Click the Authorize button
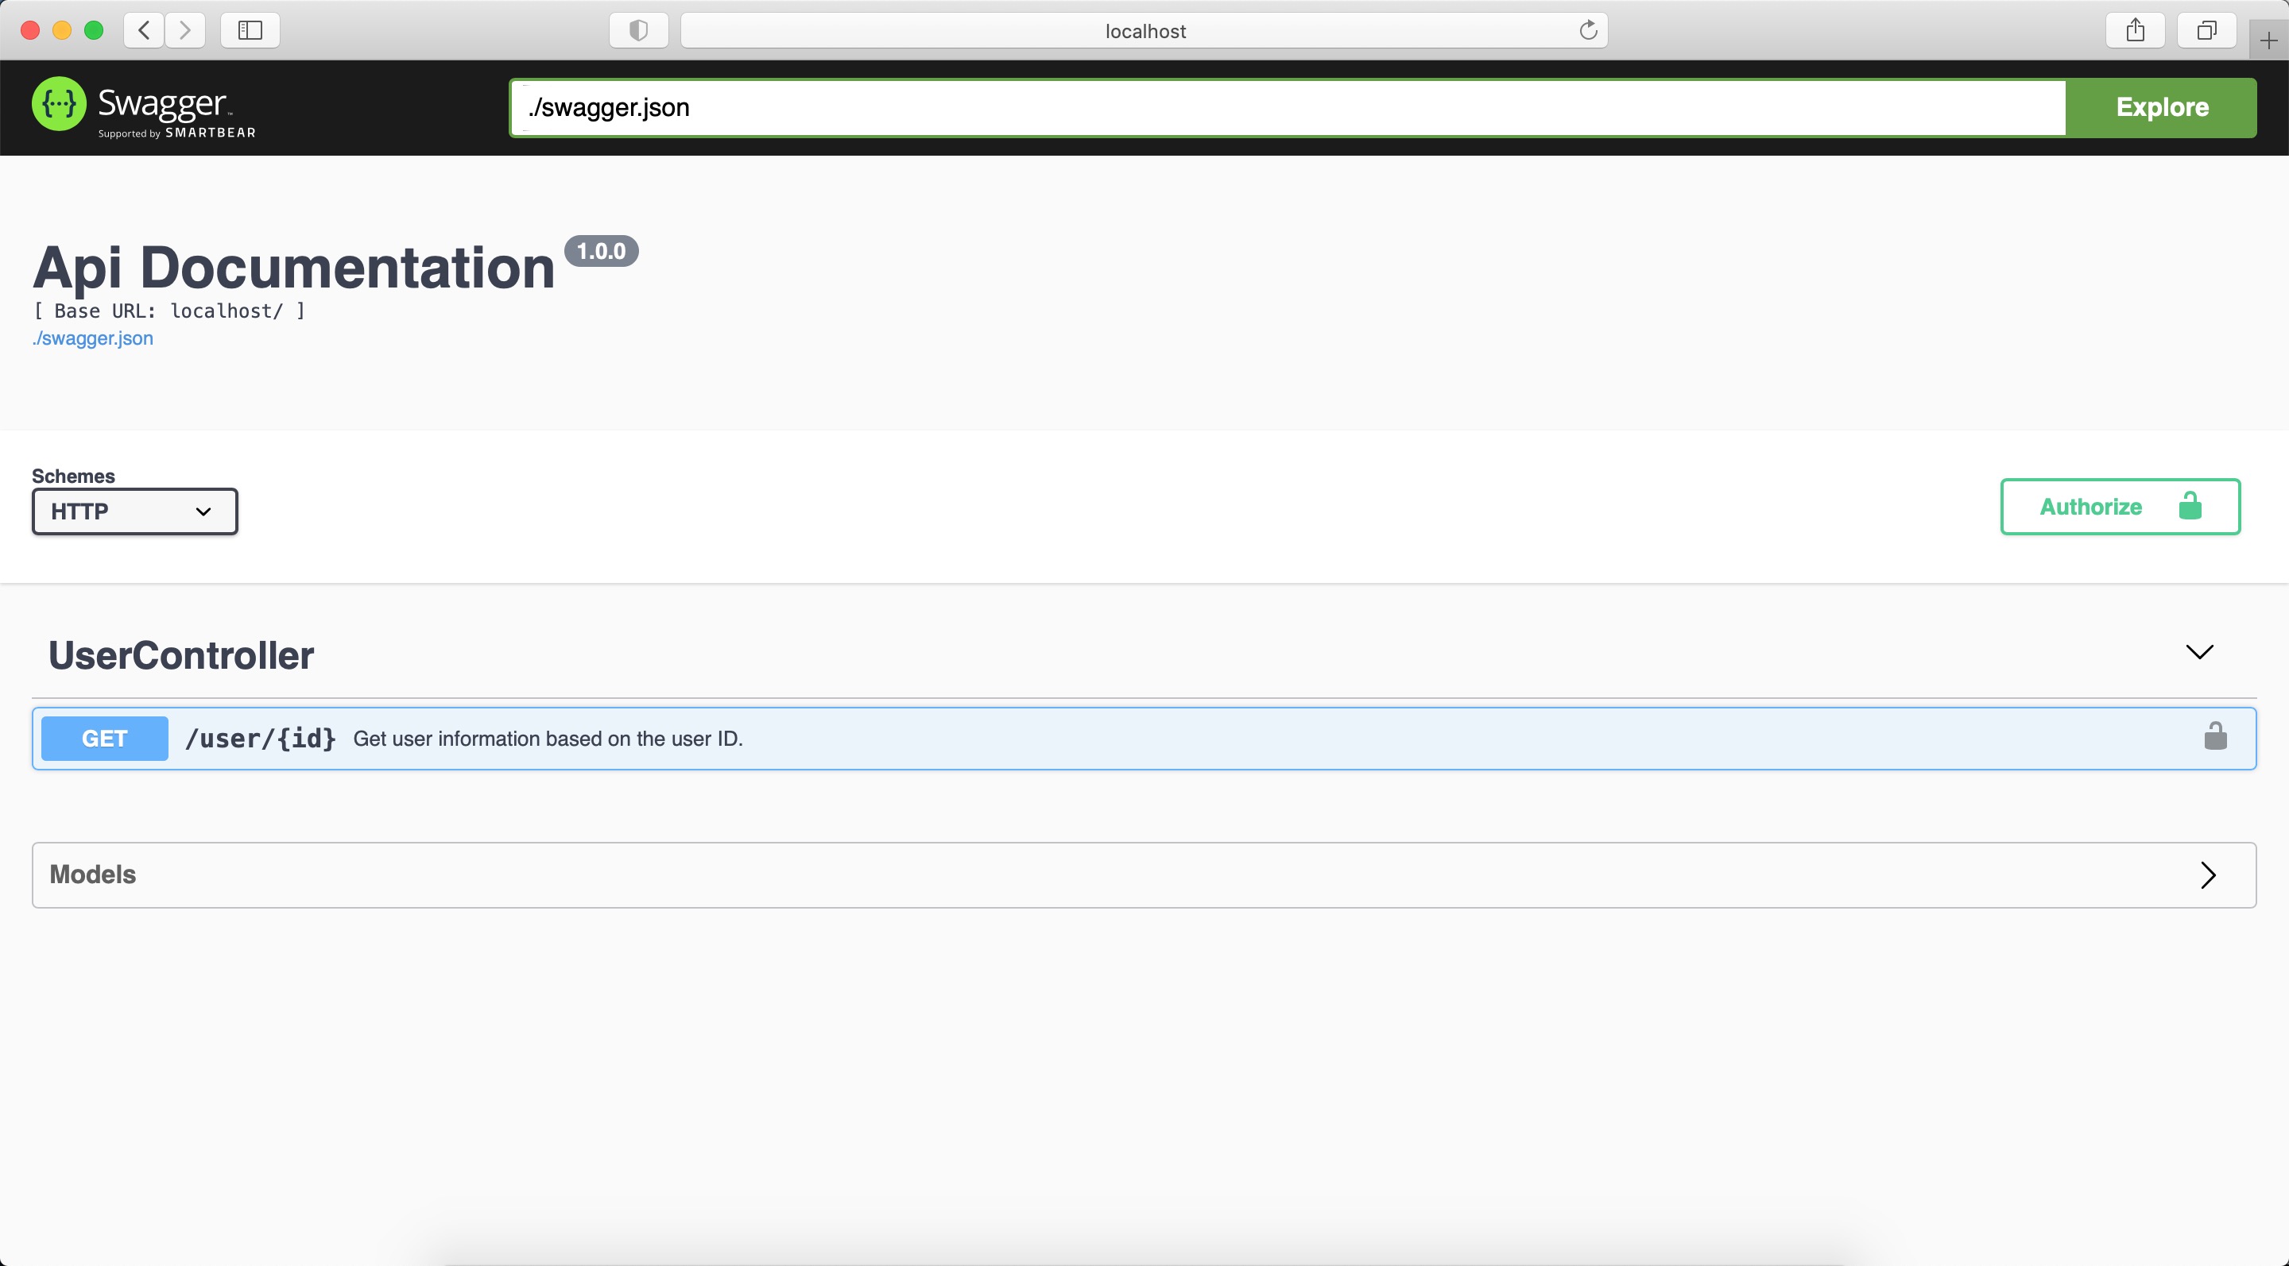The height and width of the screenshot is (1266, 2289). point(2119,507)
